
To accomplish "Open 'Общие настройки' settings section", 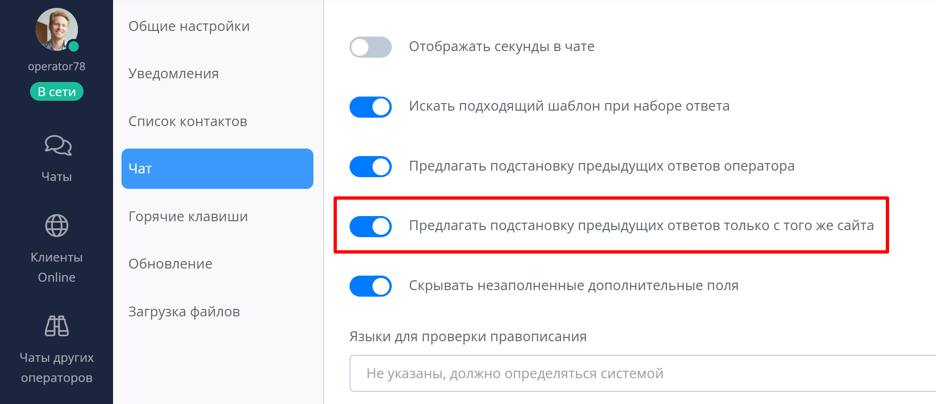I will 189,26.
